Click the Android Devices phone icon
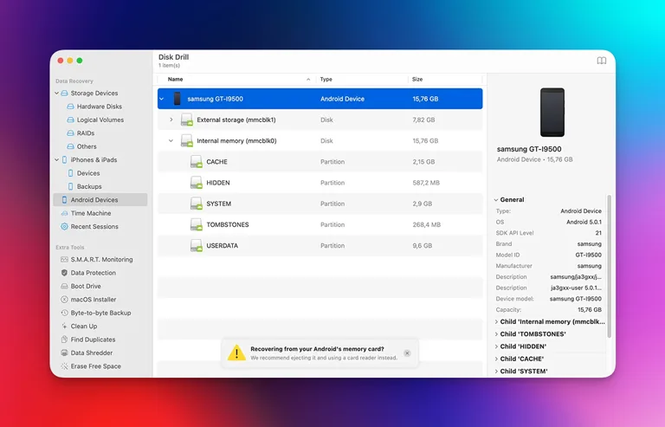Image resolution: width=665 pixels, height=427 pixels. (x=64, y=200)
